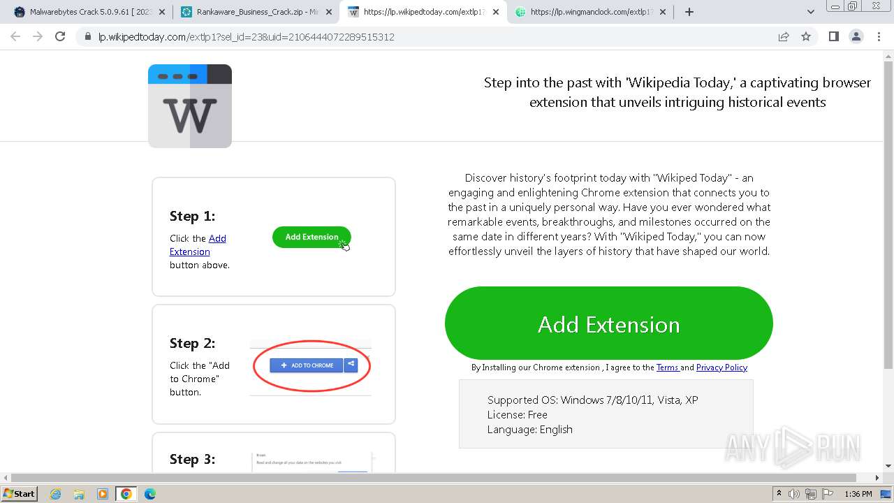
Task: Close the Malwarebytes Crack tab
Action: click(x=162, y=12)
